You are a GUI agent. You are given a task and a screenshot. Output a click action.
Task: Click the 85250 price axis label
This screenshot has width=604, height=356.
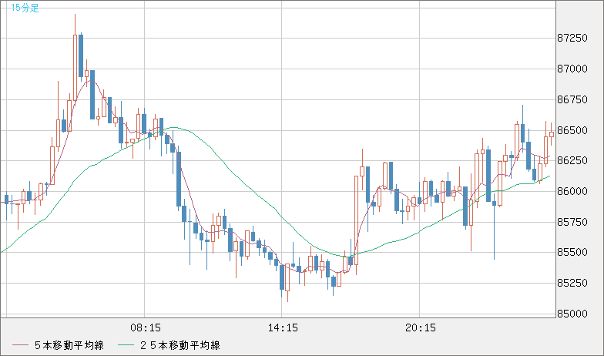point(572,283)
